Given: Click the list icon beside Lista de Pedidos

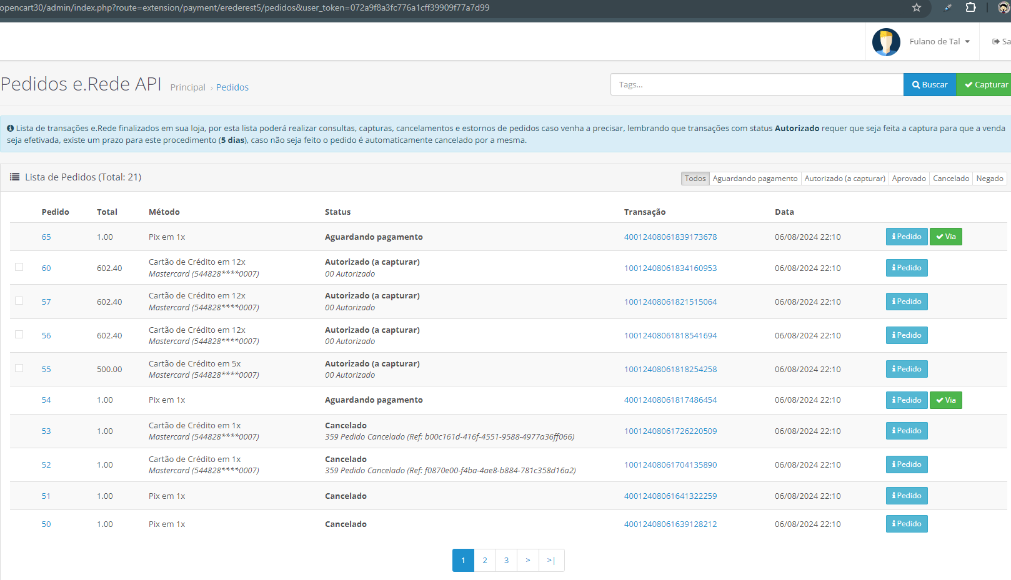Looking at the screenshot, I should click(x=14, y=177).
